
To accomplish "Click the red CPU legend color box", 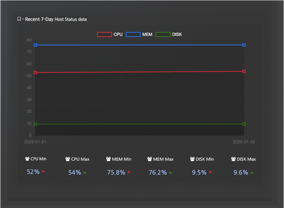I will 104,35.
